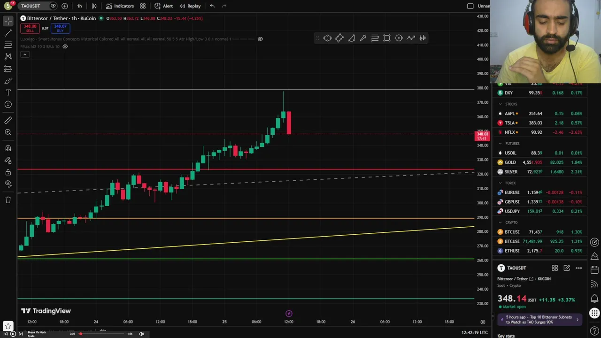Screen dimensions: 601x338
Task: Open the star favorites toolbar button
Action: pos(8,325)
